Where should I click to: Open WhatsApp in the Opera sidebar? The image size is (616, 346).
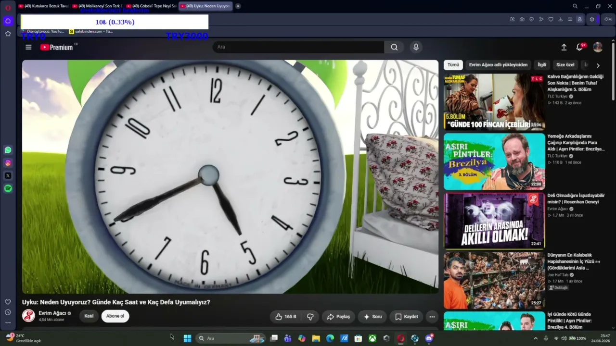[x=8, y=150]
